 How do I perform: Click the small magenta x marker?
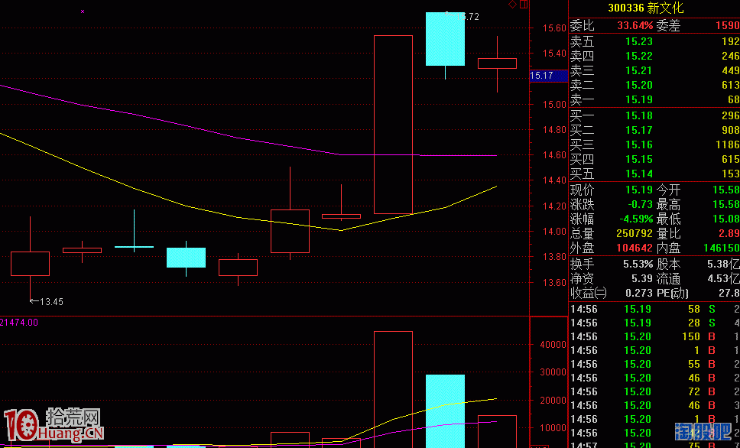click(83, 11)
